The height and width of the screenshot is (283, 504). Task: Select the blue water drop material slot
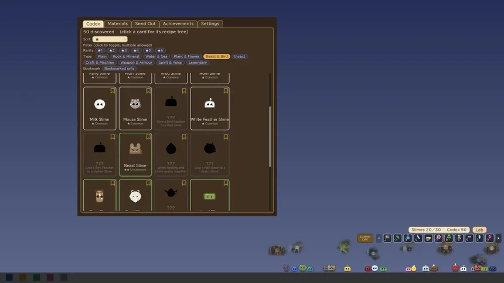pyautogui.click(x=408, y=238)
